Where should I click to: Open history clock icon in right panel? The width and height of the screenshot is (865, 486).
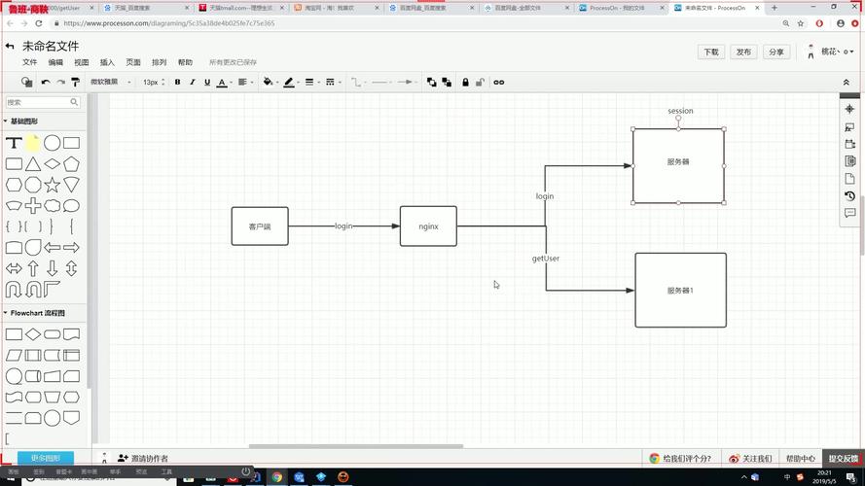(x=849, y=195)
